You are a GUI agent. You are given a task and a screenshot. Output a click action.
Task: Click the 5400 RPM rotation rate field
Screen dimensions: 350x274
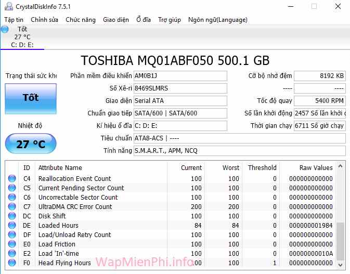(320, 101)
